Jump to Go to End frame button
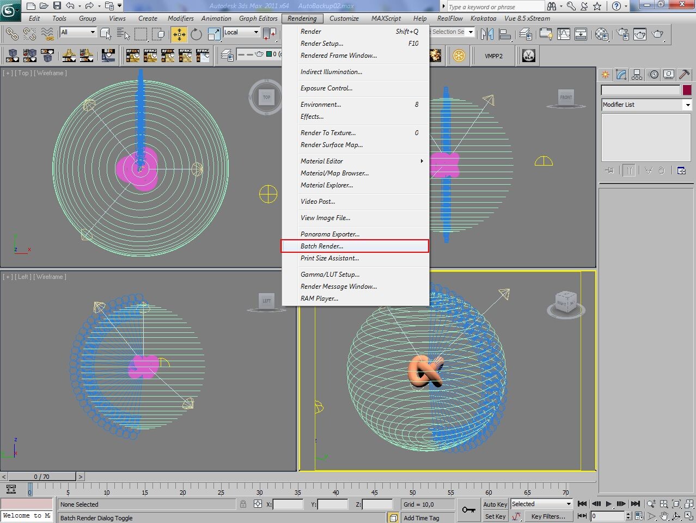Viewport: 696px width, 523px height. tap(635, 504)
